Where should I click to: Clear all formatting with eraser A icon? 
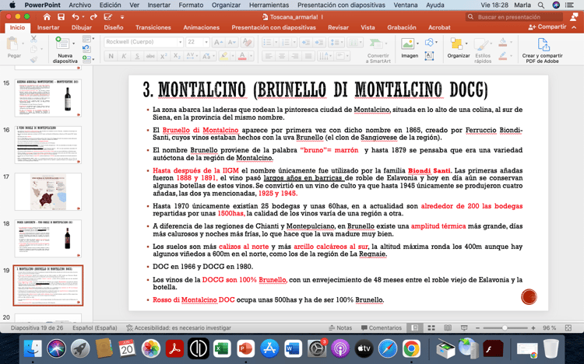[247, 42]
